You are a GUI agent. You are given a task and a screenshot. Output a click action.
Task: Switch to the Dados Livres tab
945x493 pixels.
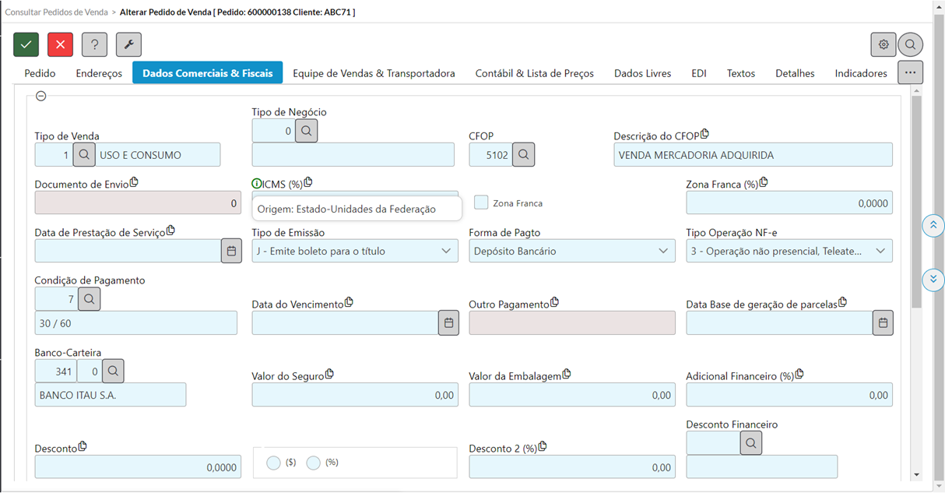point(642,73)
